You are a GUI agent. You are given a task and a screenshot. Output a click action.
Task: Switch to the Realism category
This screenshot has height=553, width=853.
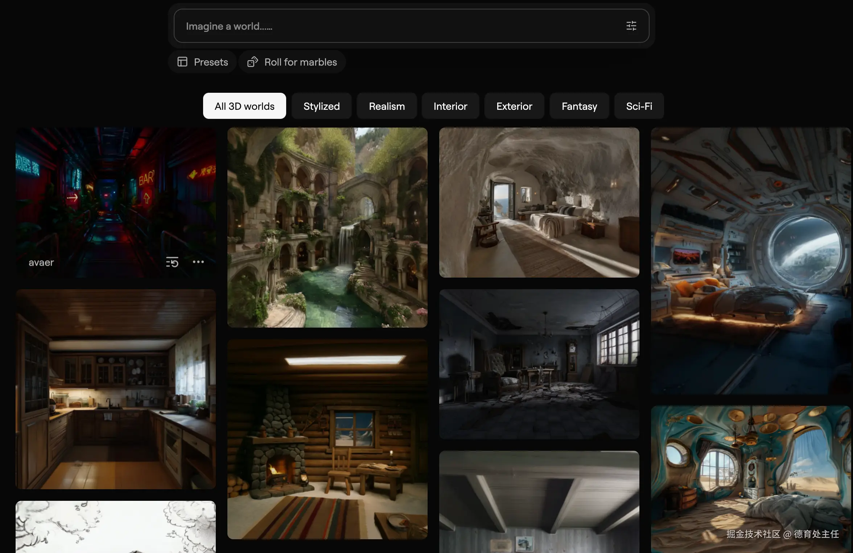click(x=387, y=106)
